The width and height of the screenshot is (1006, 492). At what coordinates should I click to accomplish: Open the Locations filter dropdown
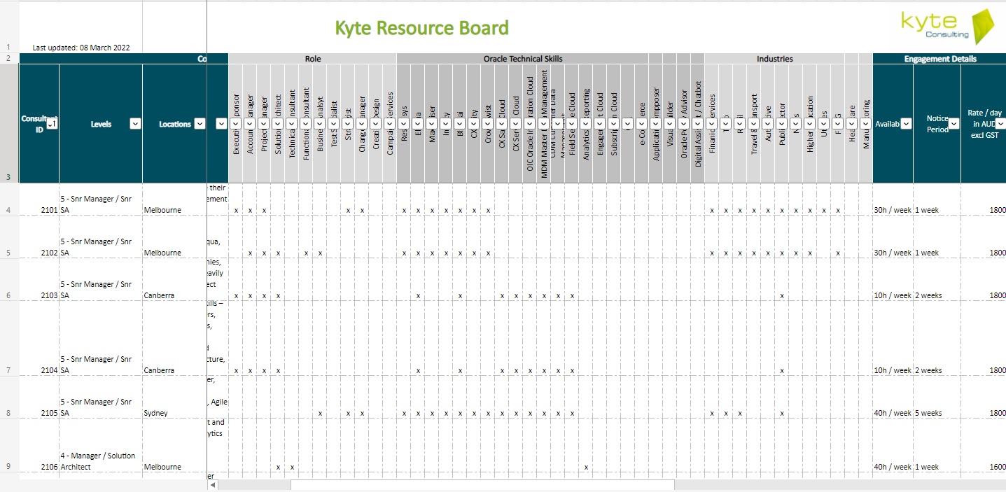200,124
